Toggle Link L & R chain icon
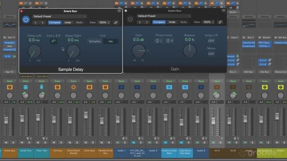 click(x=53, y=41)
